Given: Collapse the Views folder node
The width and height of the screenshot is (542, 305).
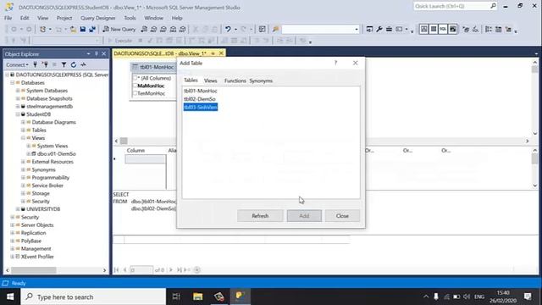Looking at the screenshot, I should [x=23, y=138].
